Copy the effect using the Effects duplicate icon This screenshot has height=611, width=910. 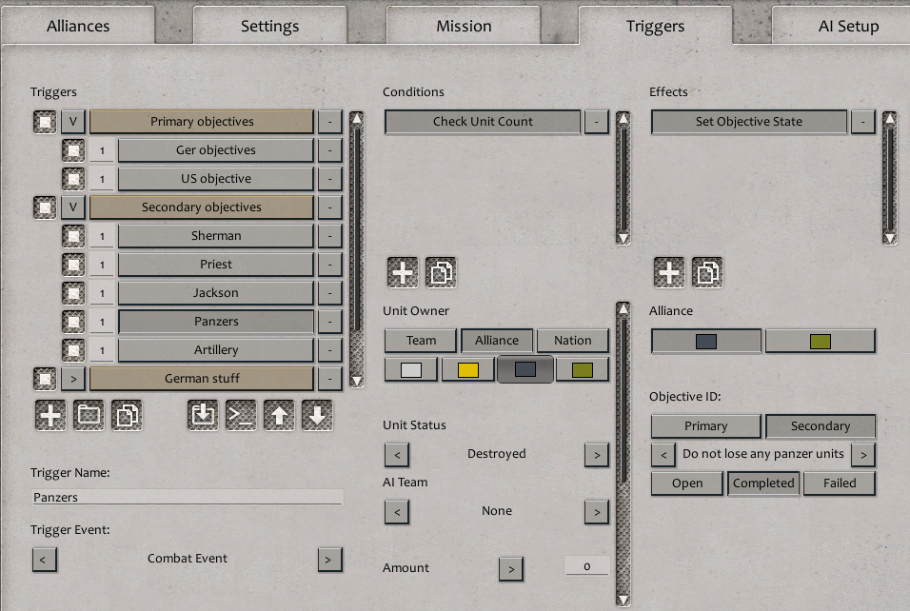[x=707, y=273]
